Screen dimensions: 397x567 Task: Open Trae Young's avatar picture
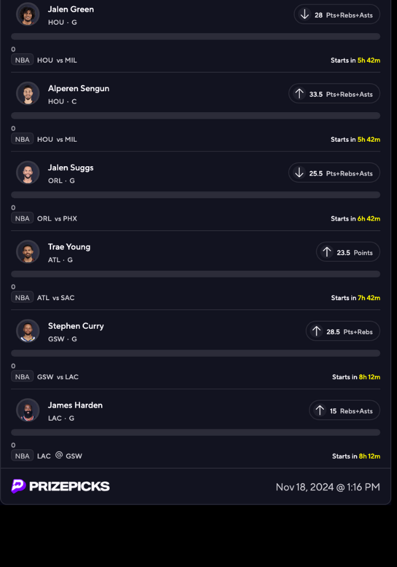pyautogui.click(x=28, y=252)
